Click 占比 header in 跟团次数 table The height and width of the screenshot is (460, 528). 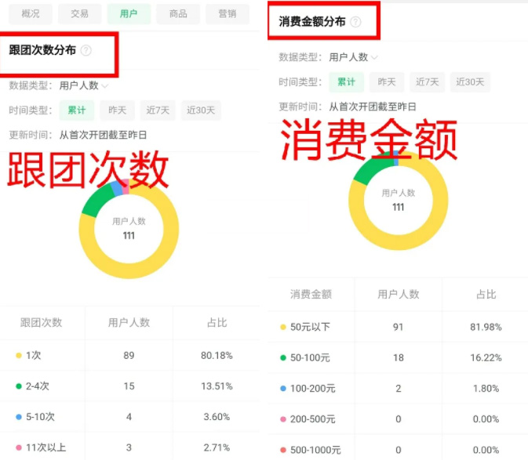point(217,323)
